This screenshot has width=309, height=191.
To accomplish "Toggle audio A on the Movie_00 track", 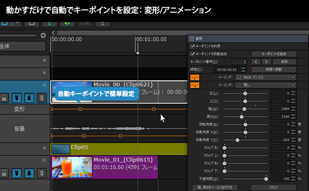I will [x=29, y=98].
